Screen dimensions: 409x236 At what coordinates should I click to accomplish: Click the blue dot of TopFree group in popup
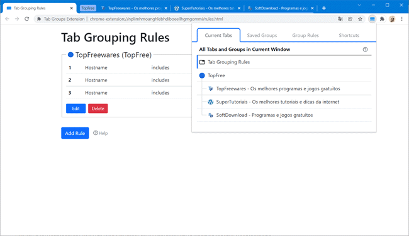202,75
